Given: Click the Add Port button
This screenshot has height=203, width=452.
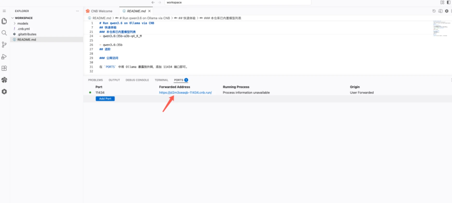Looking at the screenshot, I should pyautogui.click(x=105, y=99).
